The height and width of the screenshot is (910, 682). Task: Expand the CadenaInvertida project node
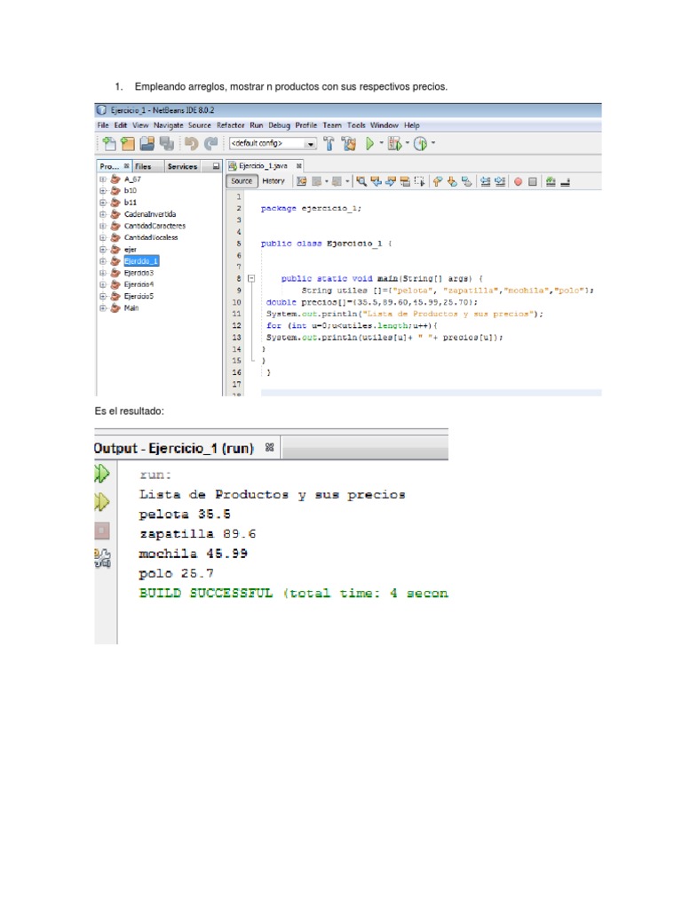pyautogui.click(x=103, y=214)
